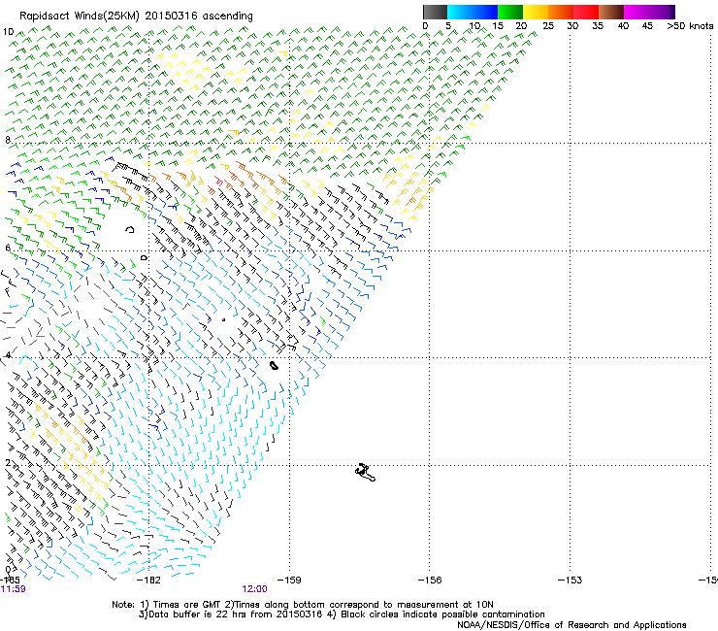Click the title 'Rapidsact Winds(25KM) 20150316 ascending'
Screen dimensions: 718x631
point(136,17)
